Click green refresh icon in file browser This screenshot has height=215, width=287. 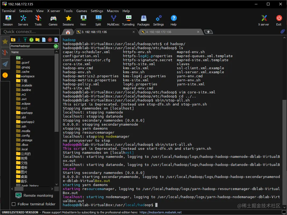(x=31, y=40)
